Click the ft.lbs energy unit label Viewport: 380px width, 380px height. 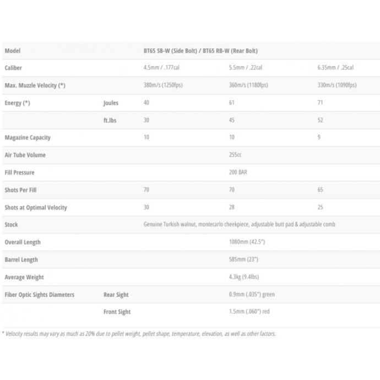110,120
